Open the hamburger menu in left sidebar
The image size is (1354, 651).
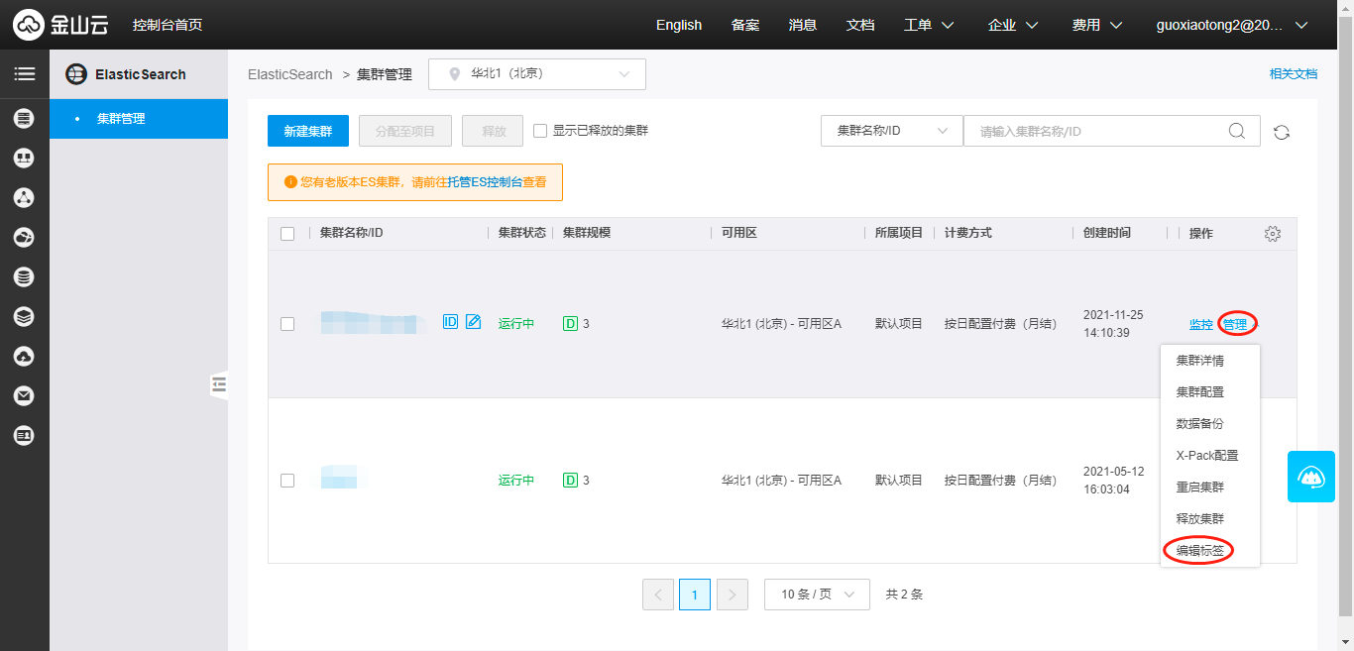tap(24, 74)
